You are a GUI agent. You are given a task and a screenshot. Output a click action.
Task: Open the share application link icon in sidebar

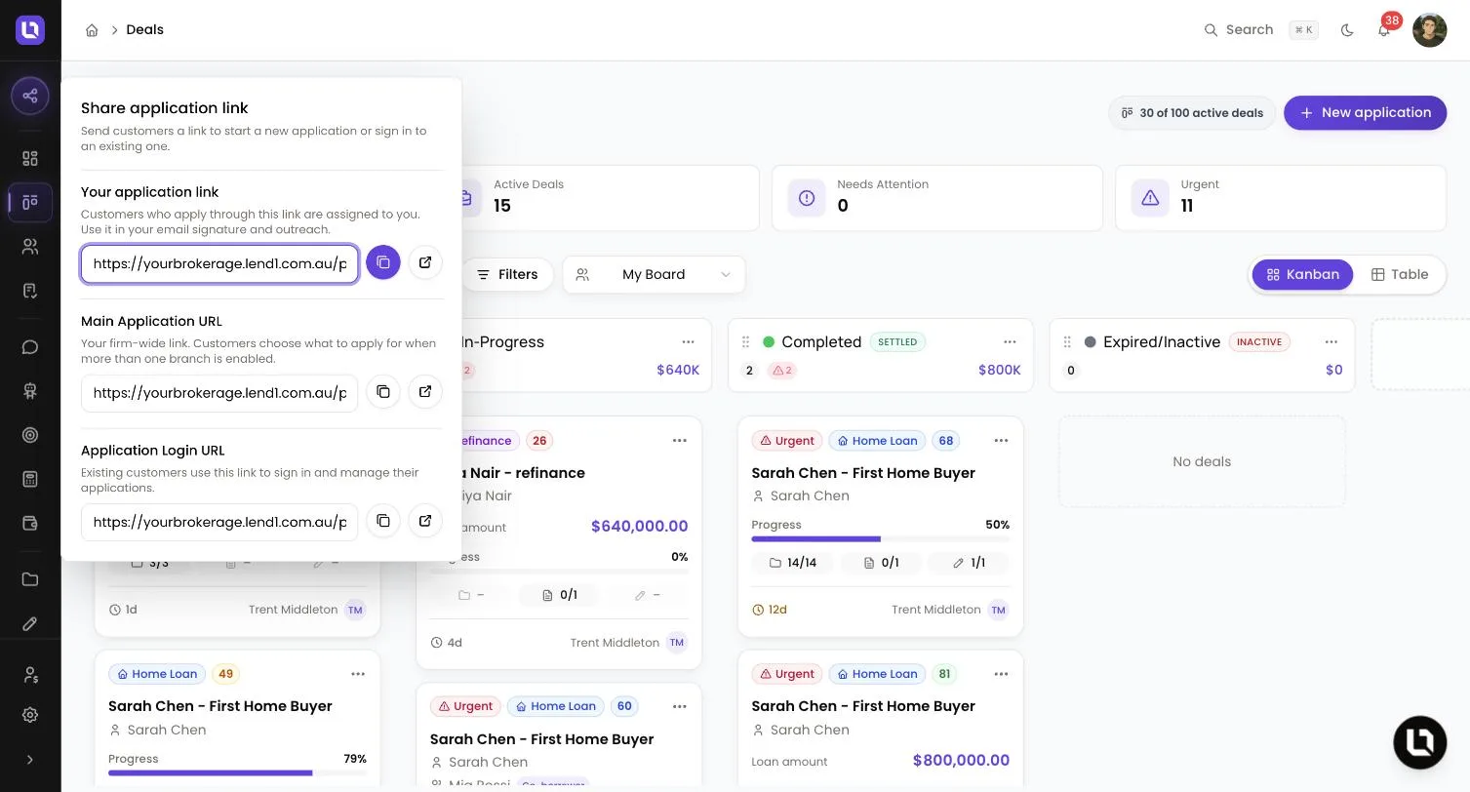30,96
